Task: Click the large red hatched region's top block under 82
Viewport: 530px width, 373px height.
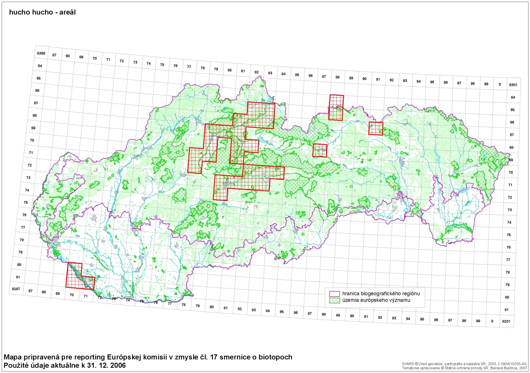Action: [x=261, y=114]
